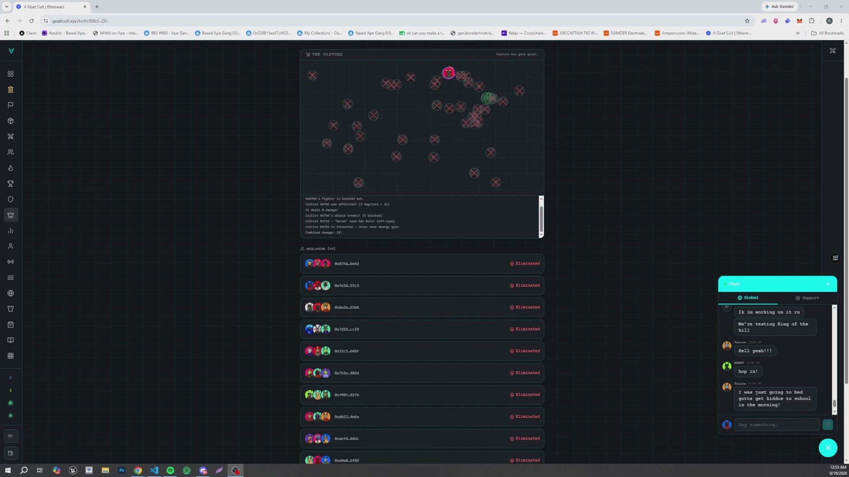The width and height of the screenshot is (849, 477).
Task: Open the wallet icon at sidebar bottom
Action: [11, 453]
